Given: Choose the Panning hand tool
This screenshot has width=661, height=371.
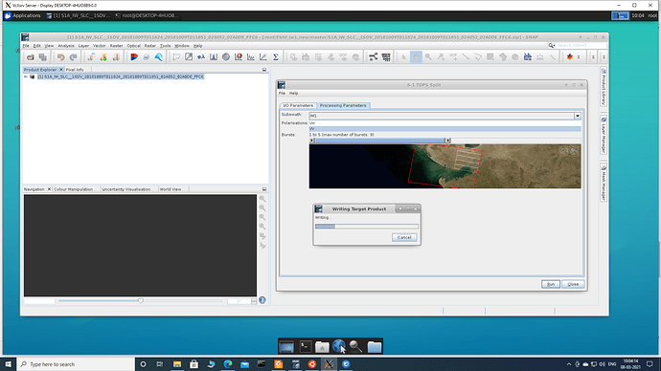Looking at the screenshot, I should 416,57.
